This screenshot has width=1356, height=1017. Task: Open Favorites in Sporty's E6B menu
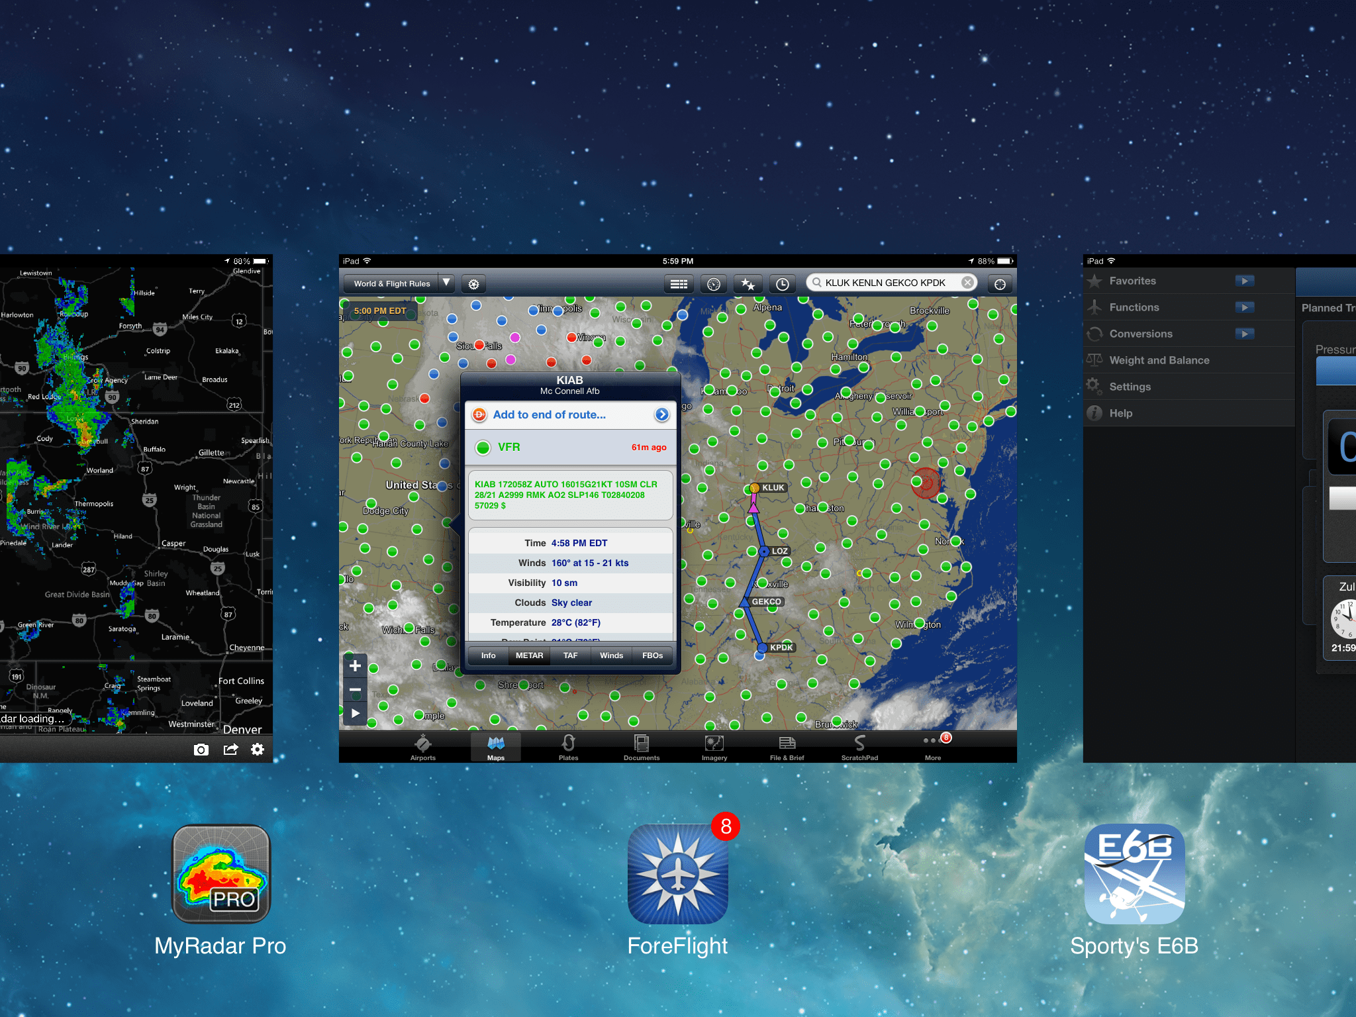1189,281
